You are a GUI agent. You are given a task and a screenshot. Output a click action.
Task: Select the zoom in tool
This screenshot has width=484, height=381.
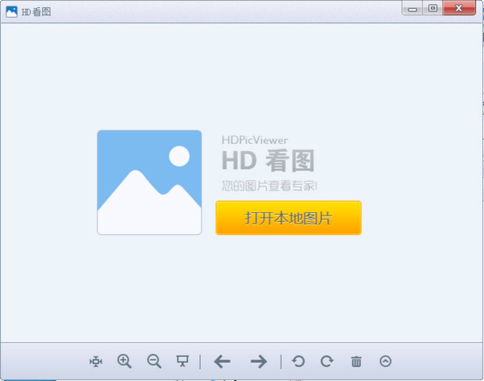click(124, 361)
